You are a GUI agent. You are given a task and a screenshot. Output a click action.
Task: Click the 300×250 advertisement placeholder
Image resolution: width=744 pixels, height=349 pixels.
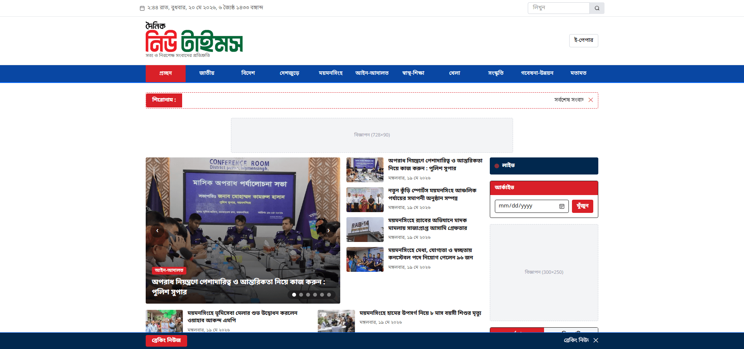pos(544,273)
